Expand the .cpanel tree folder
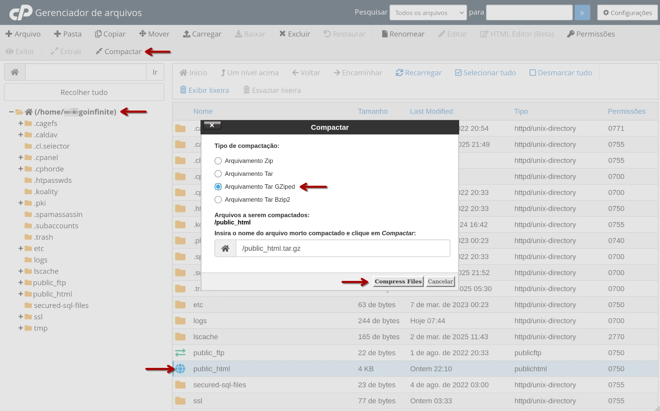 (x=21, y=157)
